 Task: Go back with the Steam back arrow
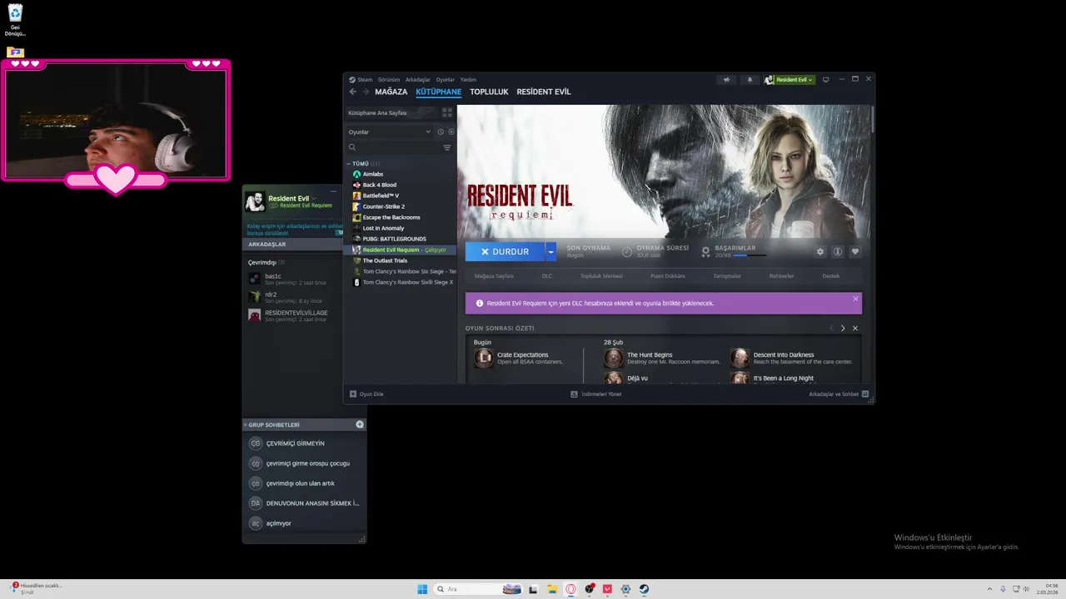click(x=352, y=92)
